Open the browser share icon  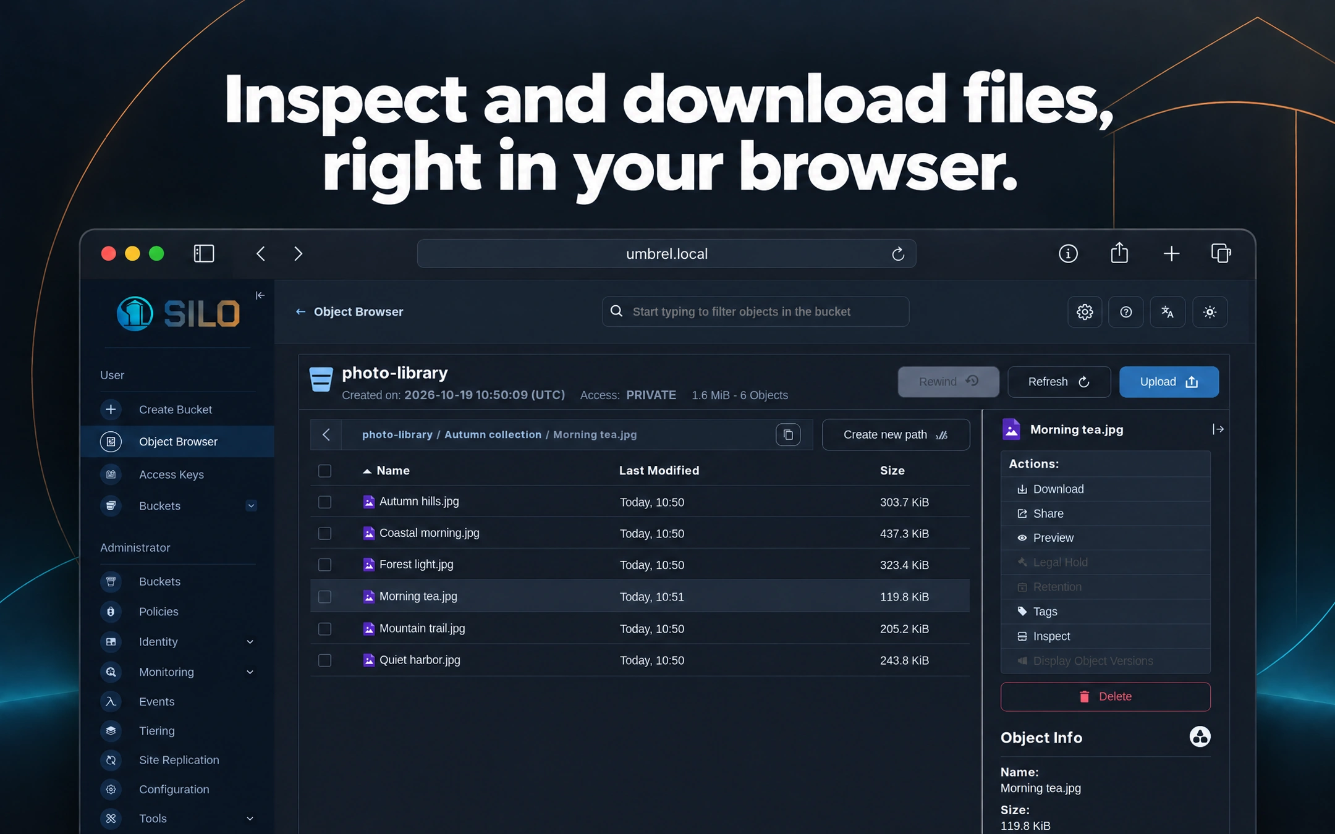(x=1119, y=253)
